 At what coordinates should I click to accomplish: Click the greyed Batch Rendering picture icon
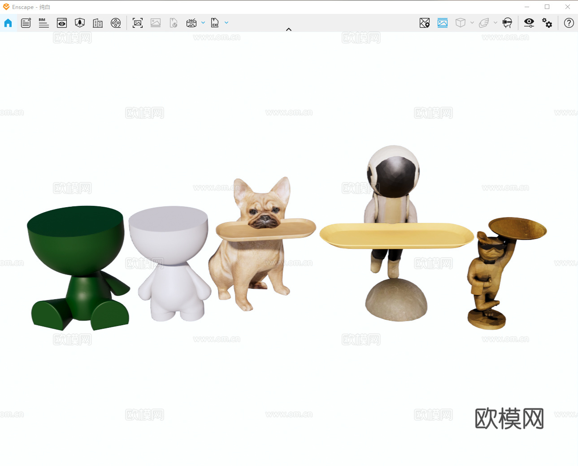[x=156, y=23]
